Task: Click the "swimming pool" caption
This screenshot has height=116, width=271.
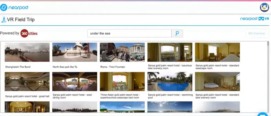Action: (170, 96)
